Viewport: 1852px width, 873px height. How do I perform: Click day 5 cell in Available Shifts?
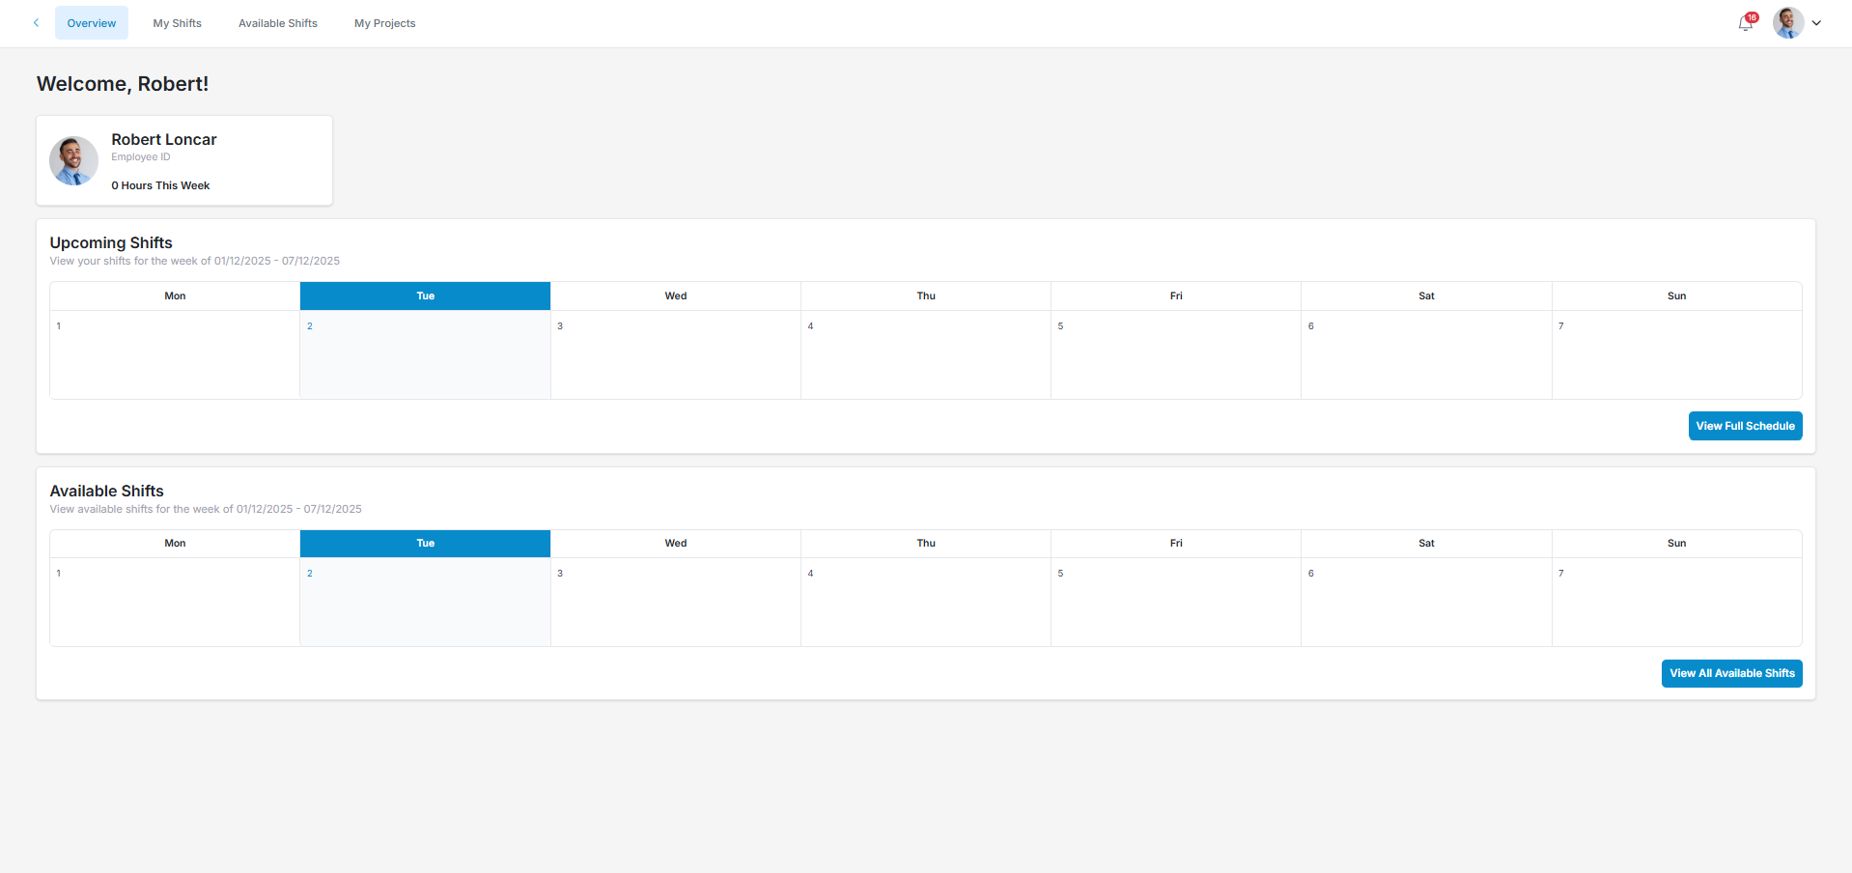[x=1175, y=602]
